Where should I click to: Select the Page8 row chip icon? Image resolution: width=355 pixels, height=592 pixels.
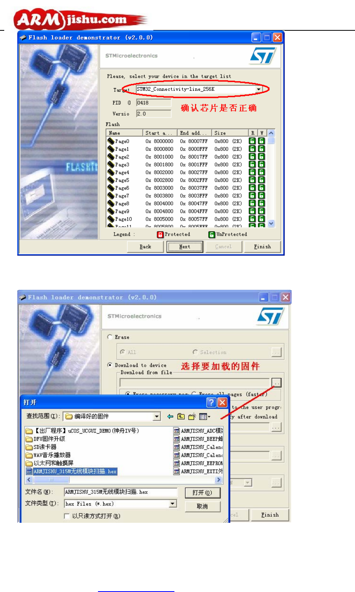click(x=111, y=203)
